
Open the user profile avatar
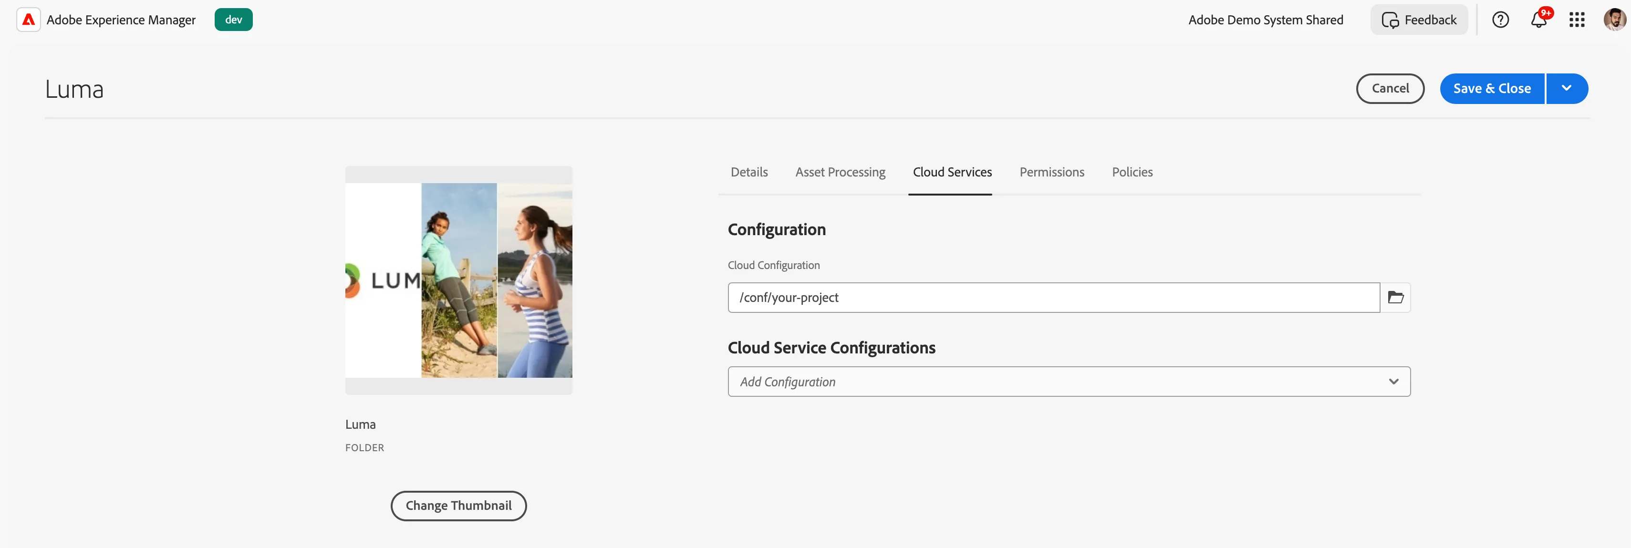pyautogui.click(x=1614, y=20)
